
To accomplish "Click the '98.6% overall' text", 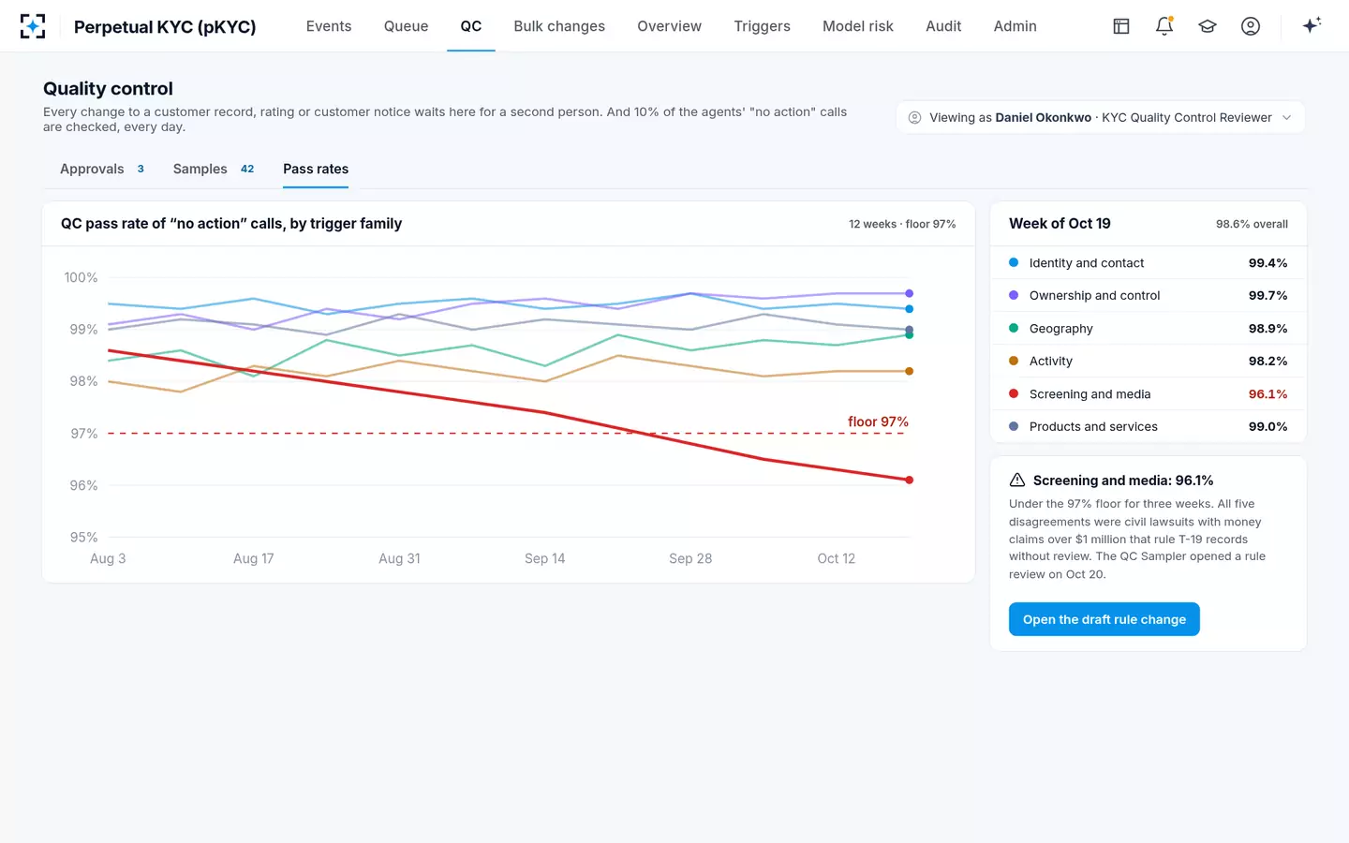I will click(x=1252, y=224).
